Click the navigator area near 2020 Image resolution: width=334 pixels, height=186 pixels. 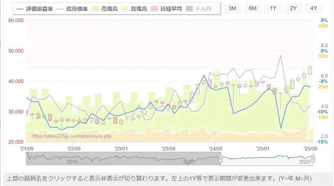click(188, 162)
